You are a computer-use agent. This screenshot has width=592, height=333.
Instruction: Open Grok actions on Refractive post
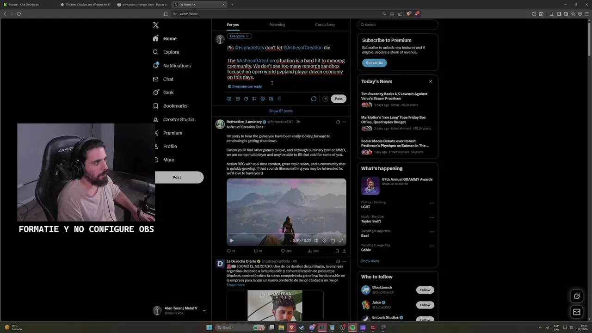tap(338, 122)
